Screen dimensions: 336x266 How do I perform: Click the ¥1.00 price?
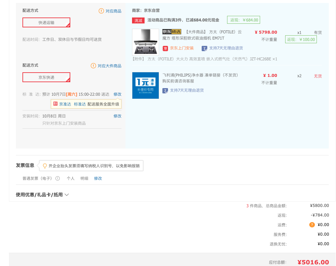[x=270, y=76]
